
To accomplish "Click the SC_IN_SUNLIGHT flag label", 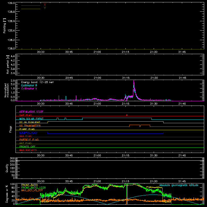I will 30,122.
